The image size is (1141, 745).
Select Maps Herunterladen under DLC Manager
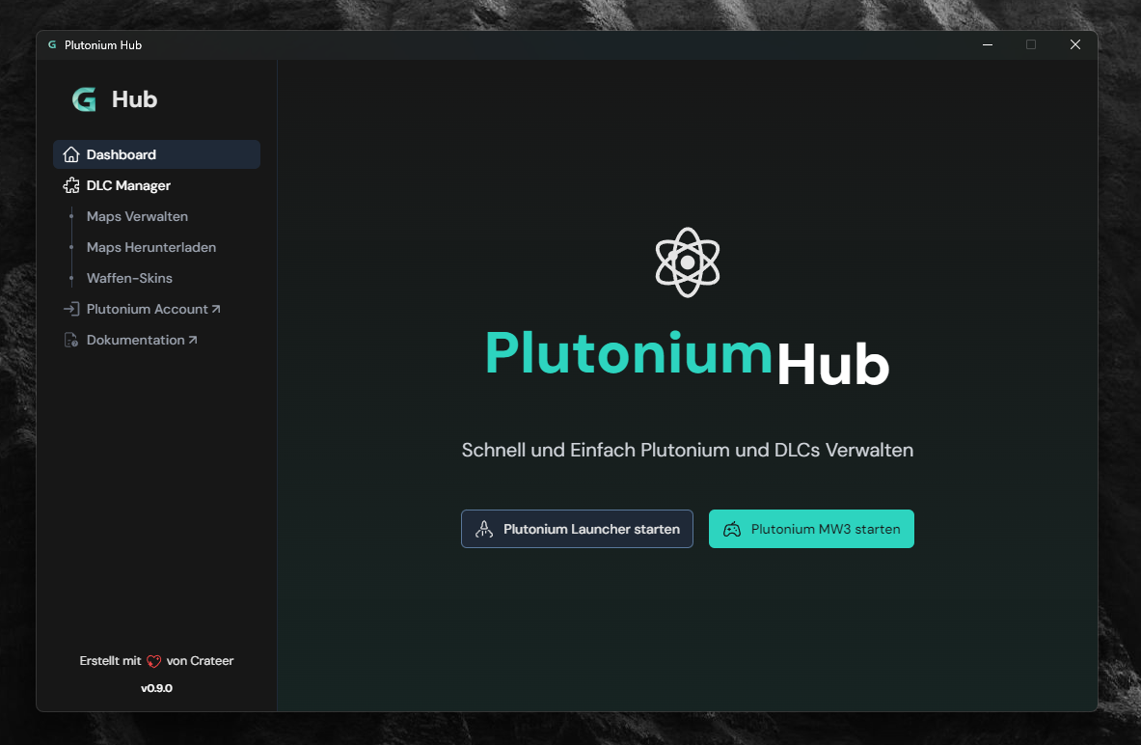pyautogui.click(x=150, y=247)
